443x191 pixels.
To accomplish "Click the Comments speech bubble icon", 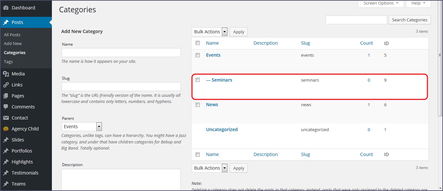I will pyautogui.click(x=6, y=107).
